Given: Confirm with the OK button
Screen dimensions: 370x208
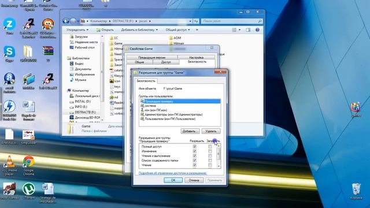Looking at the screenshot, I should pyautogui.click(x=173, y=180).
